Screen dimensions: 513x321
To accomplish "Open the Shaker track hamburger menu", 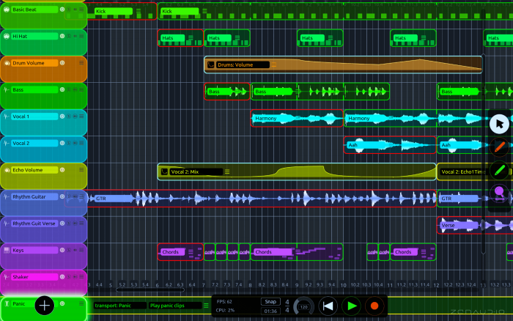I will pos(81,277).
